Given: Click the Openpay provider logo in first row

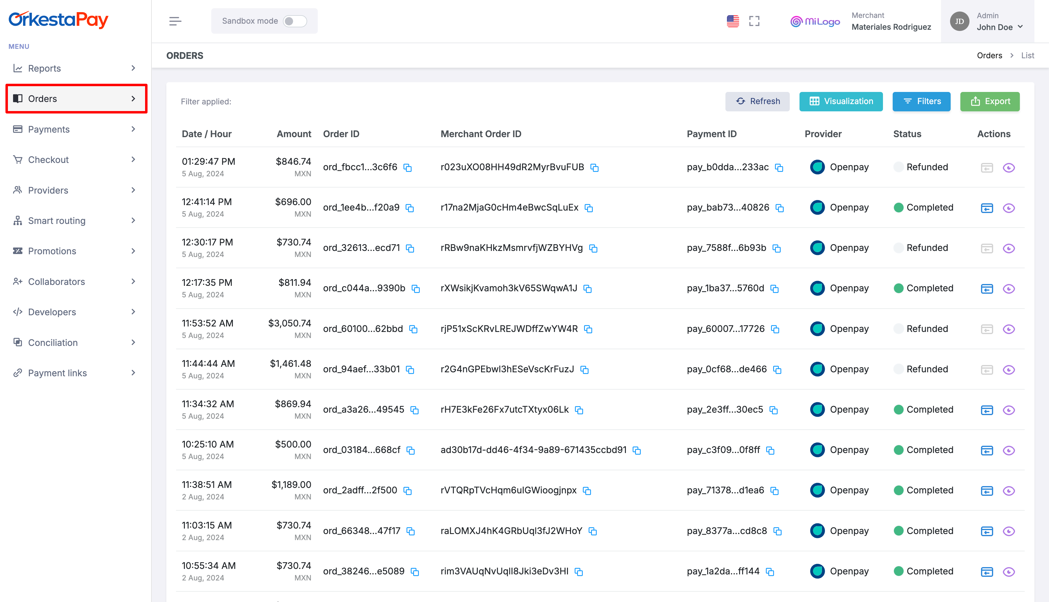Looking at the screenshot, I should point(817,167).
